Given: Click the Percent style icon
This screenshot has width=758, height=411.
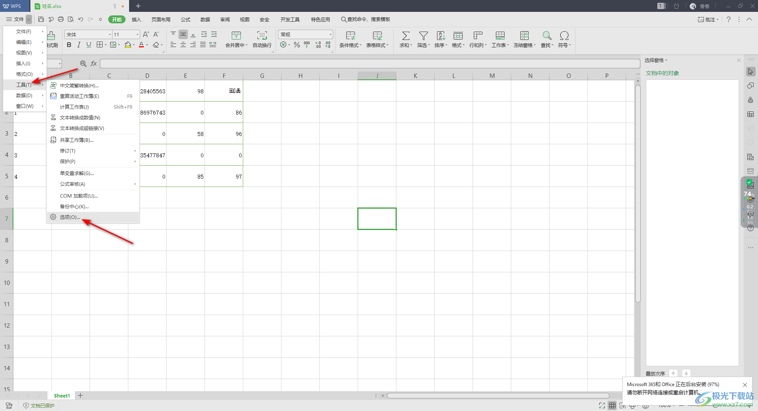Looking at the screenshot, I should [297, 45].
